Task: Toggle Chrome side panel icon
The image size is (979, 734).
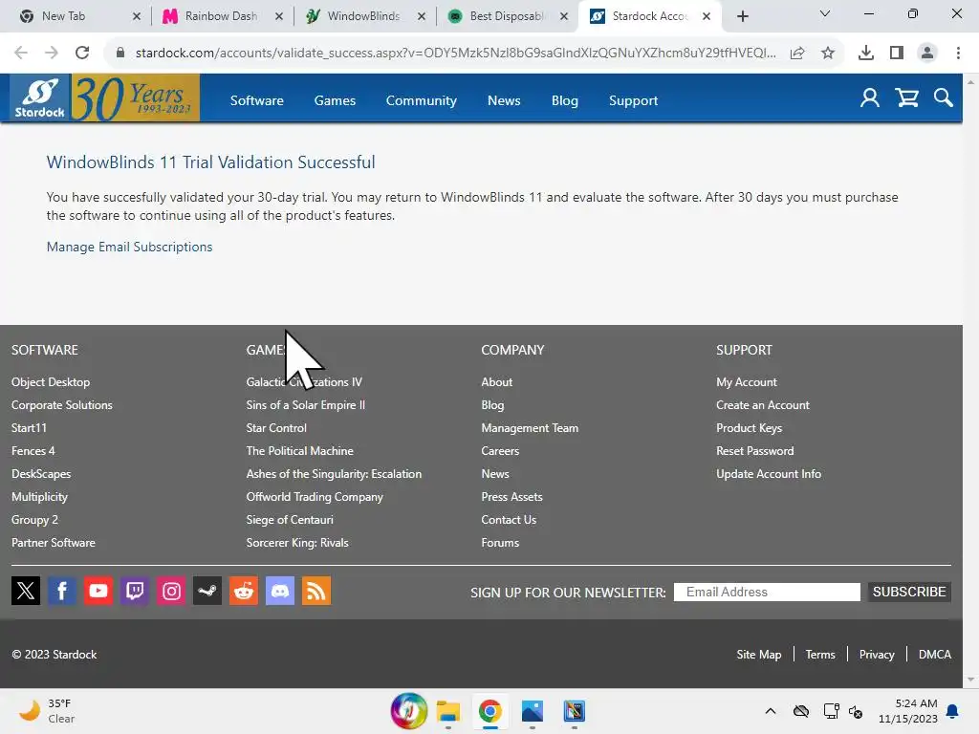Action: (897, 54)
